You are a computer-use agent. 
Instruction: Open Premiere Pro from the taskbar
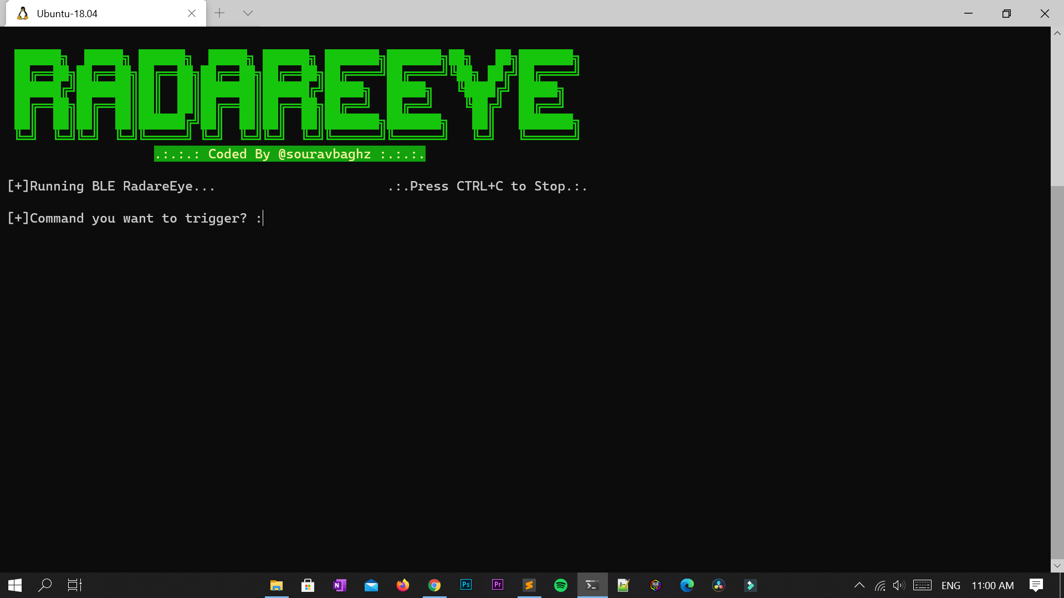(x=498, y=585)
